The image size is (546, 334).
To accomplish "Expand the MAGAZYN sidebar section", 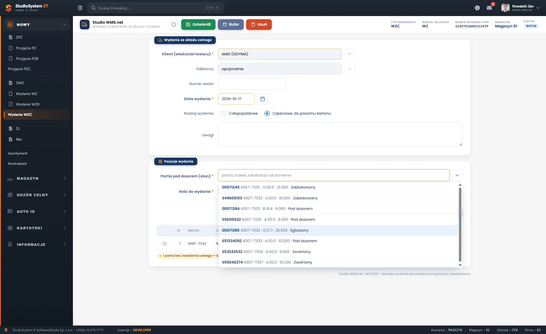I will point(36,179).
